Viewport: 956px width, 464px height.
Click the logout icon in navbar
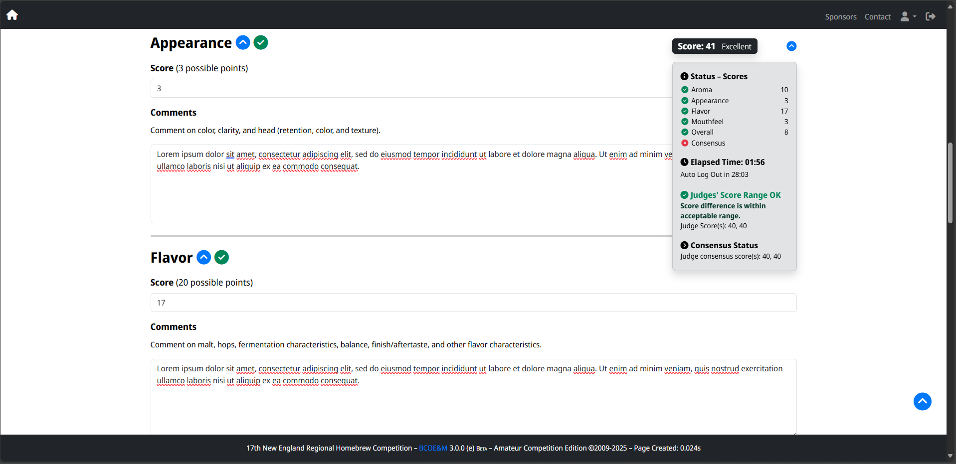point(930,16)
